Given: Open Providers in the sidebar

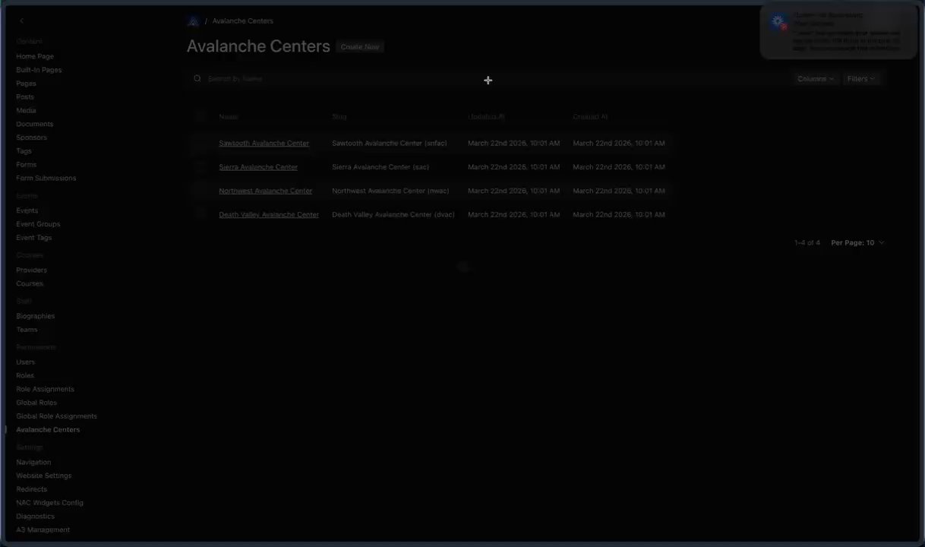Looking at the screenshot, I should tap(31, 270).
